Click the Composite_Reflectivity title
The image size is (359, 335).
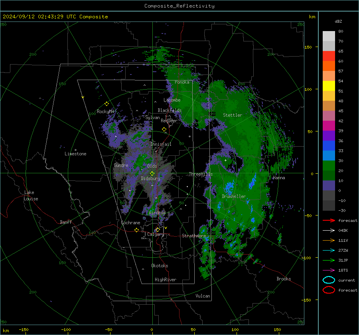179,6
